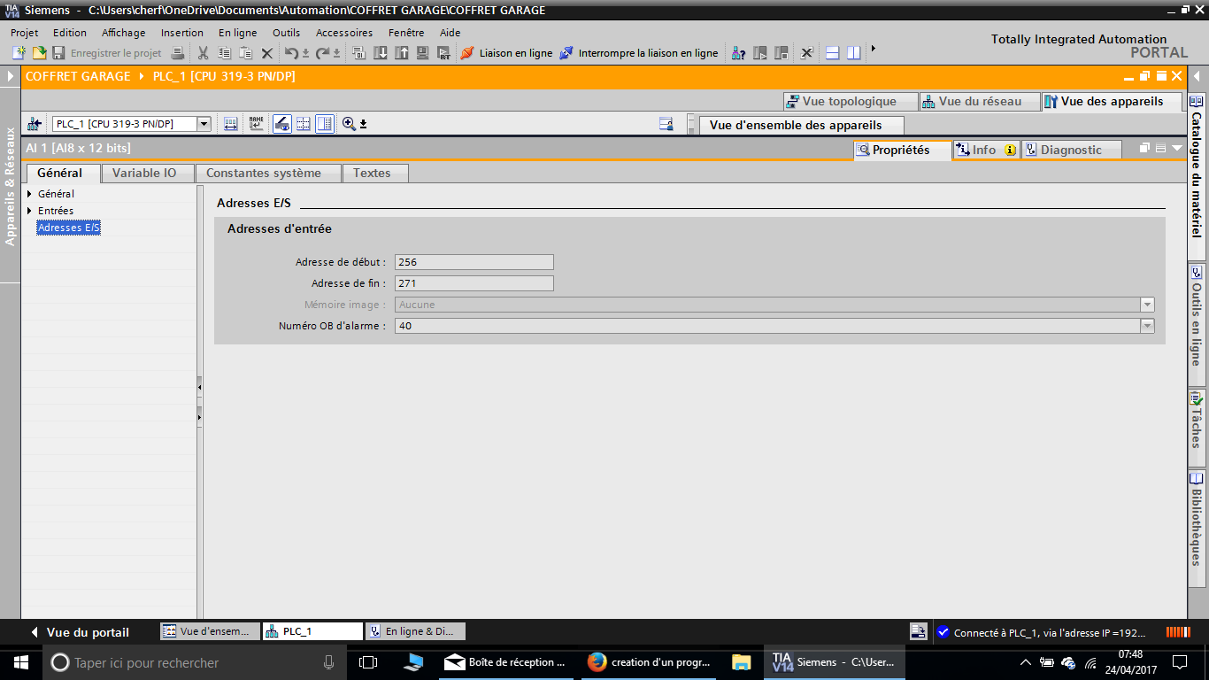This screenshot has width=1209, height=680.
Task: Click the New project icon in toolbar
Action: tap(19, 53)
